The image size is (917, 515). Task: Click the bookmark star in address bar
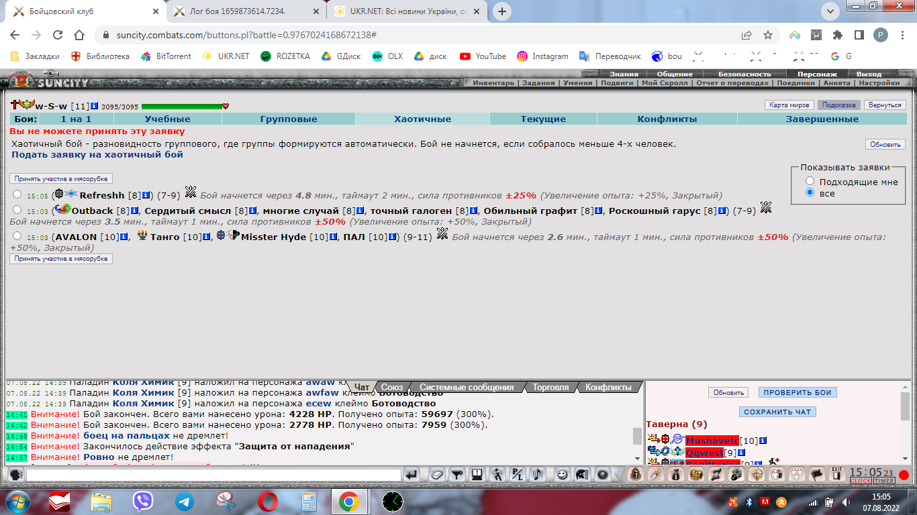(x=768, y=35)
